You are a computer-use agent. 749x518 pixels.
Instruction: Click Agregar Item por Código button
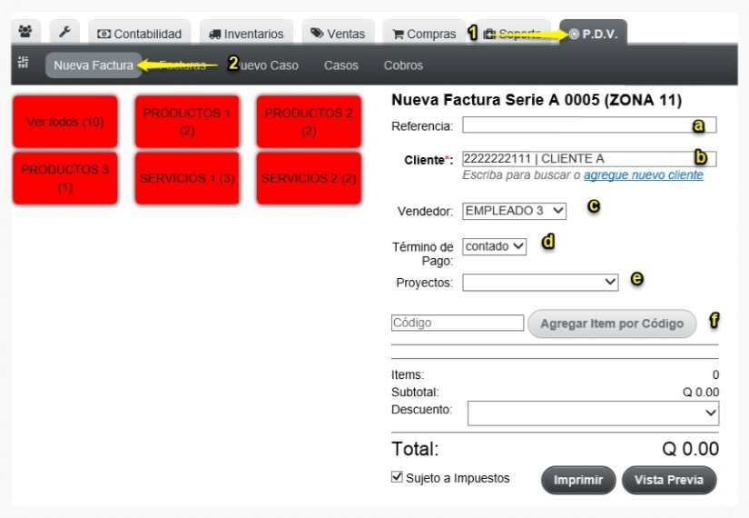[x=612, y=324]
